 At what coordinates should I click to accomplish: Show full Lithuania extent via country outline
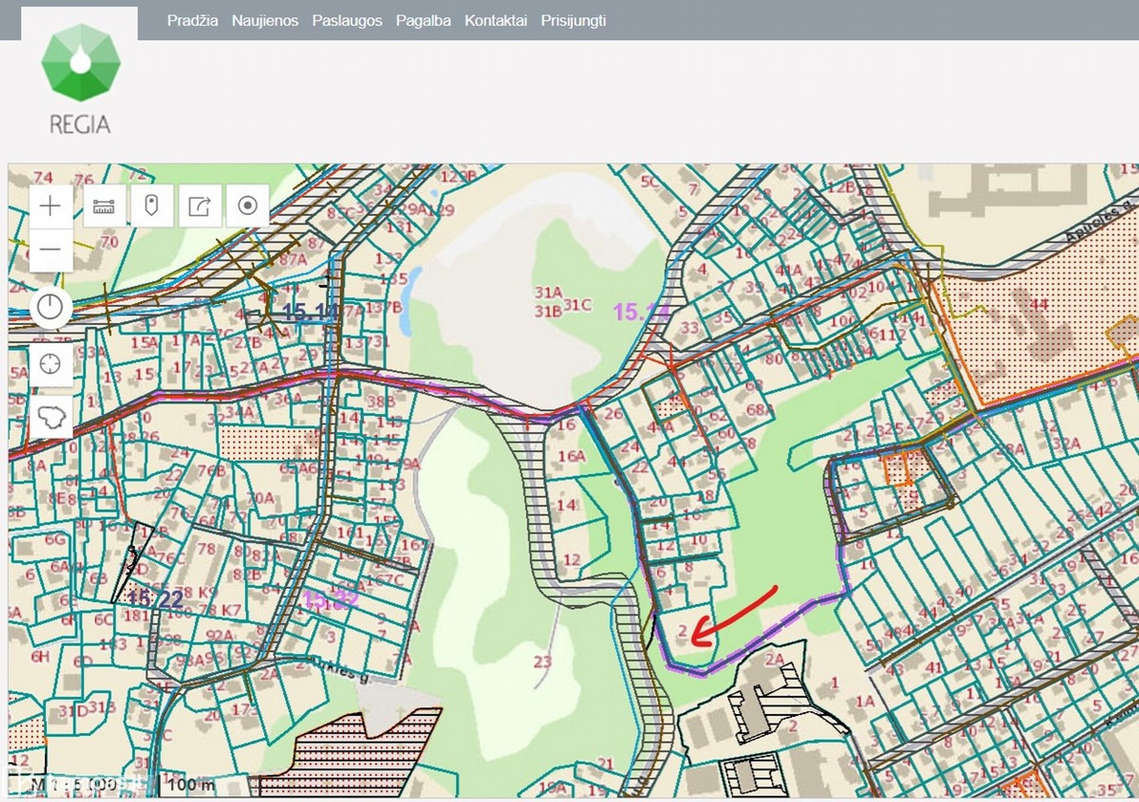[50, 417]
